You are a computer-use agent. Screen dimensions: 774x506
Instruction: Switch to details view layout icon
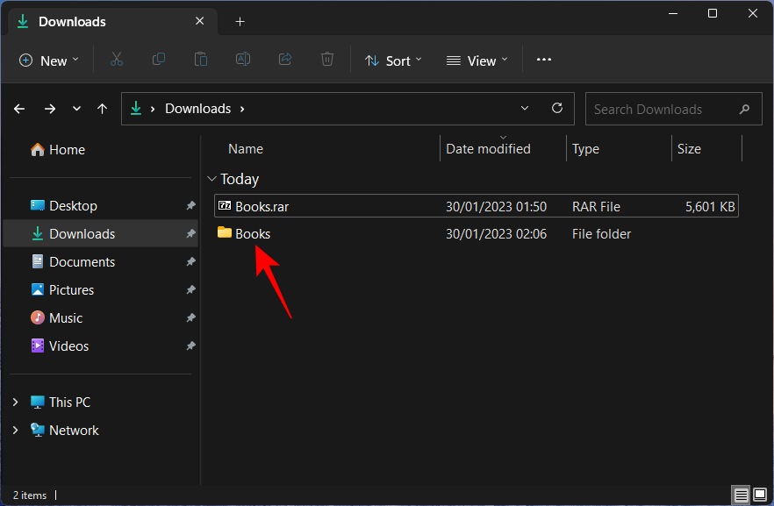742,495
